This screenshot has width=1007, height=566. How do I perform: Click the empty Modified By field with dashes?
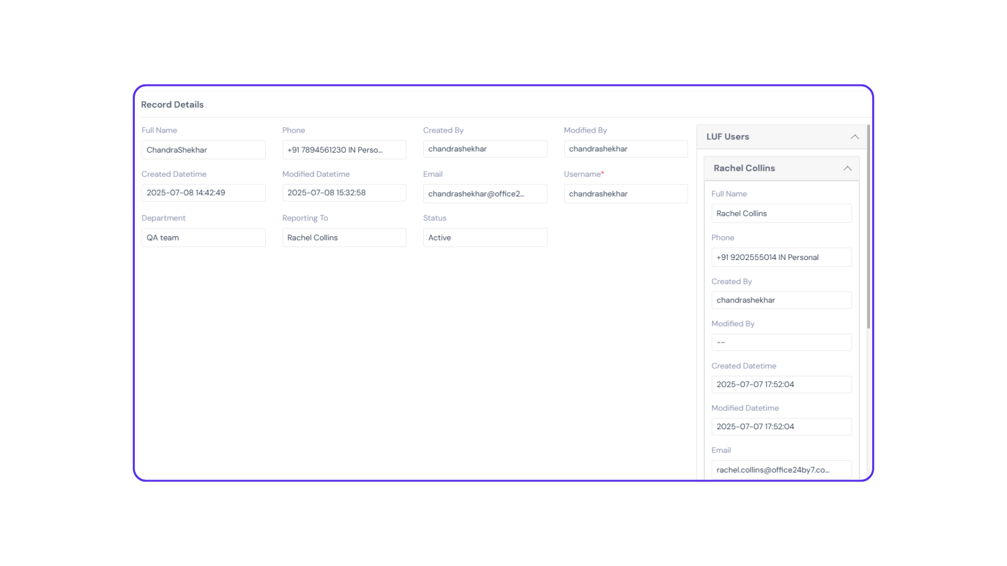781,342
